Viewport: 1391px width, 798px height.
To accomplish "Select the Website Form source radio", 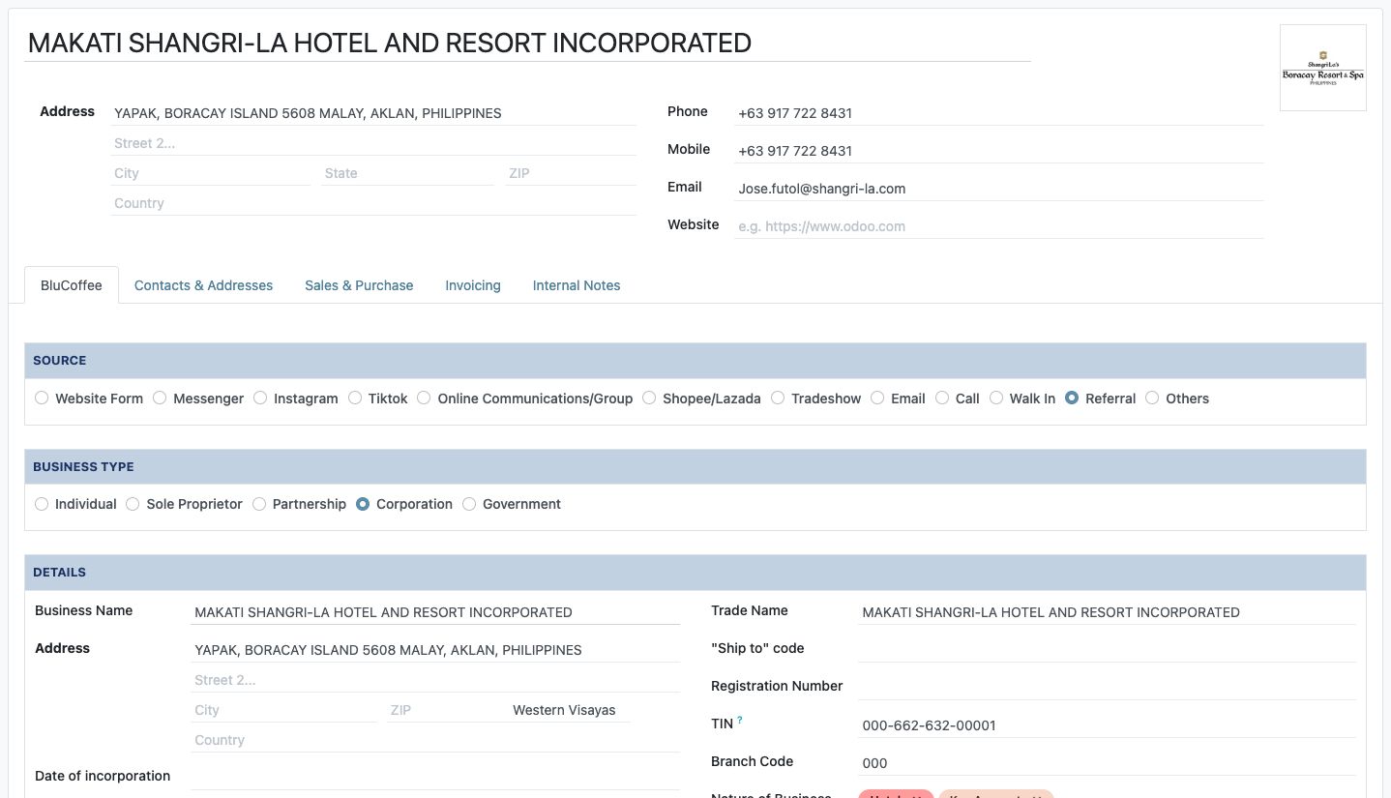I will [42, 398].
